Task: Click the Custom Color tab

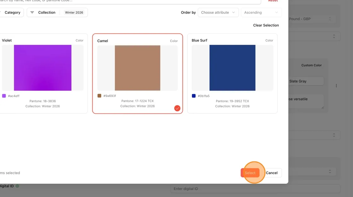Action: click(x=311, y=65)
